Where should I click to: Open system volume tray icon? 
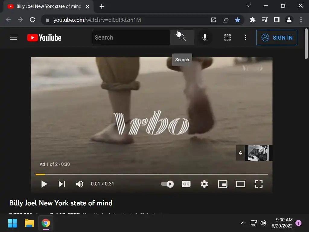pos(263,223)
